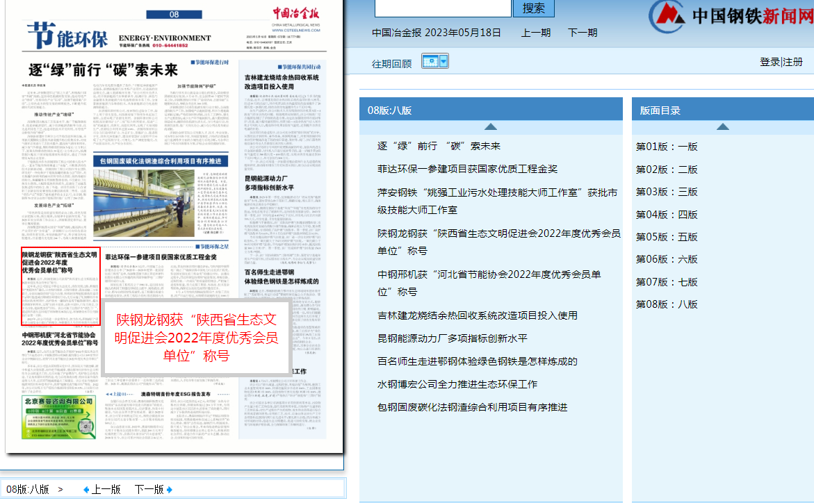Open the 水钢博宏公司生态环保 article
The width and height of the screenshot is (814, 503).
[459, 384]
